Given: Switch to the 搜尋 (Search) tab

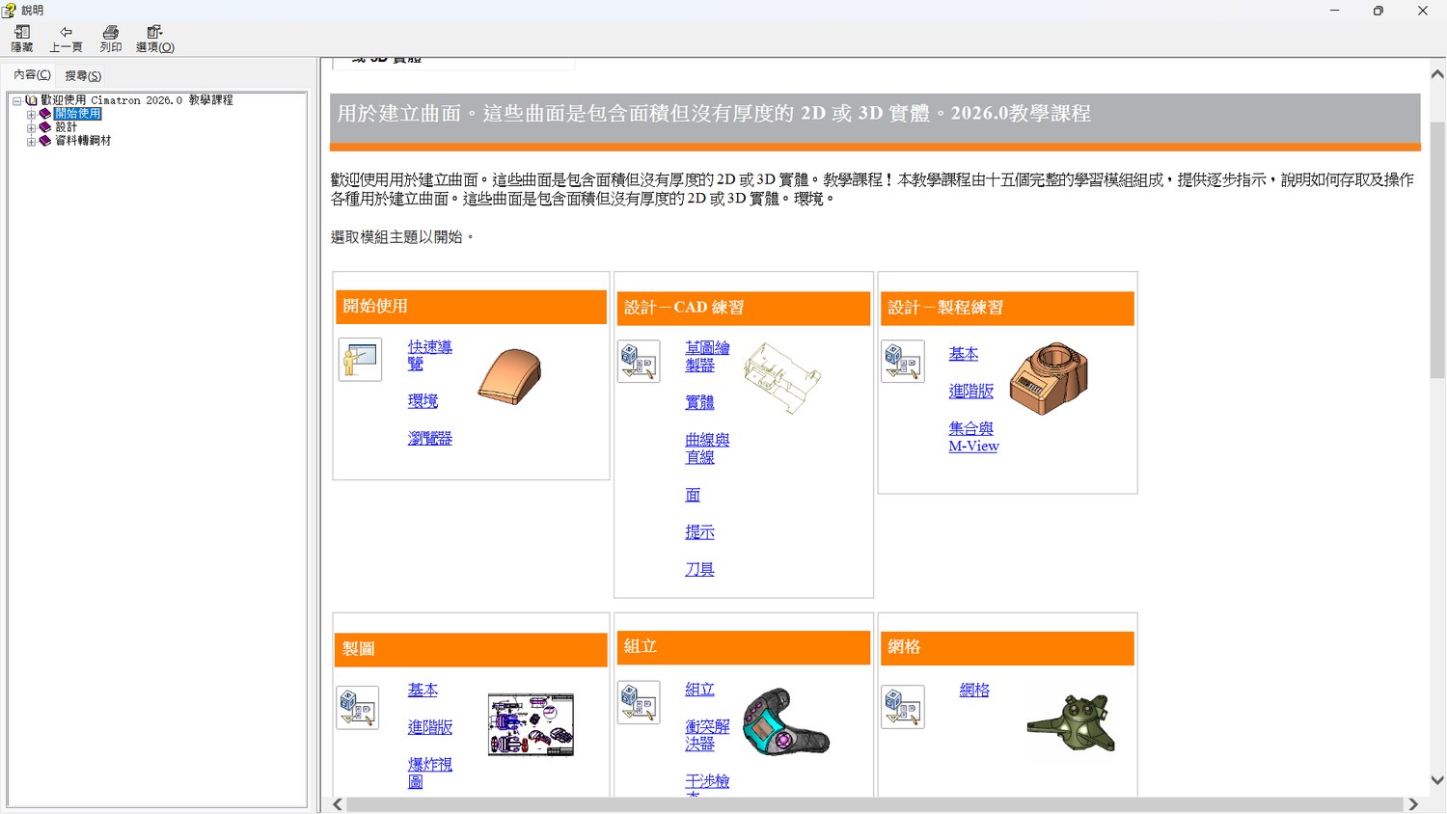Looking at the screenshot, I should pyautogui.click(x=83, y=75).
